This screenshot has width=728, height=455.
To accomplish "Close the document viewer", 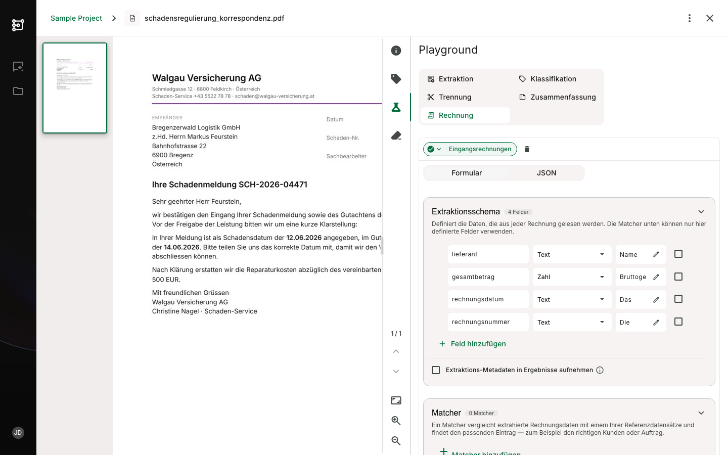I will [x=710, y=18].
